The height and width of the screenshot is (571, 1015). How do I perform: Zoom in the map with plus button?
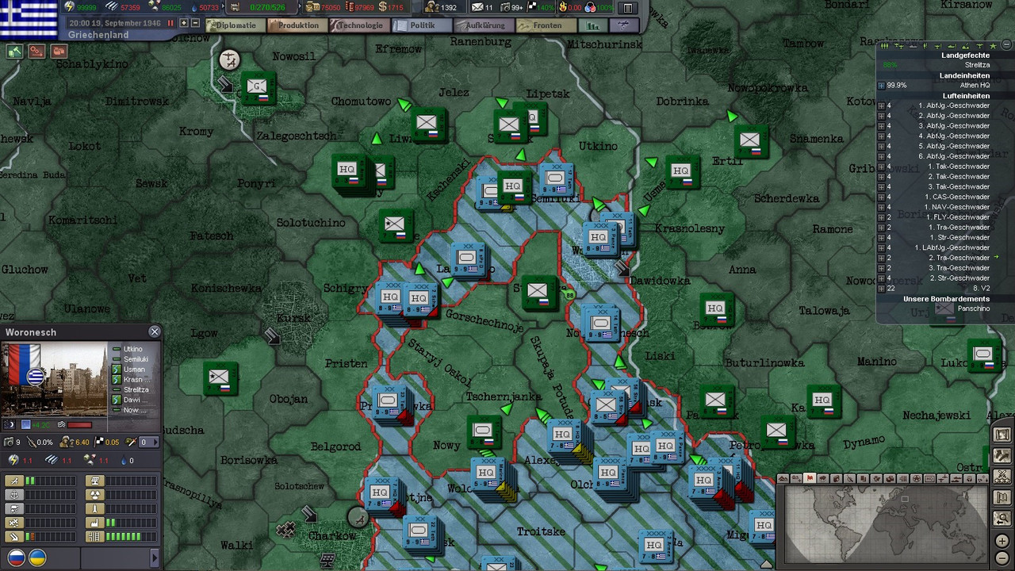point(1002,541)
